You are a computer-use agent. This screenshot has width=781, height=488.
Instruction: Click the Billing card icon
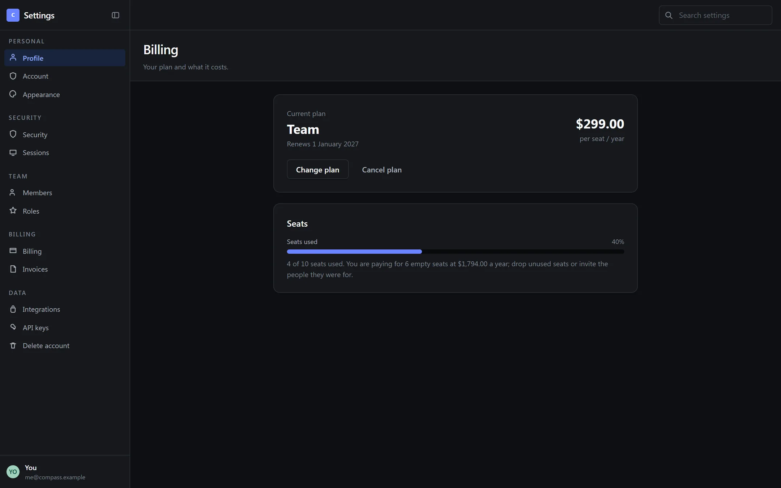[13, 251]
